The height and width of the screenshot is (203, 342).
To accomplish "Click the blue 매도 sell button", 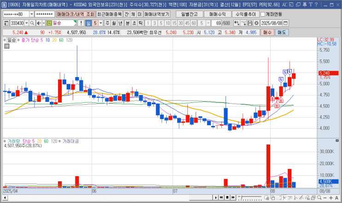I will point(282,33).
